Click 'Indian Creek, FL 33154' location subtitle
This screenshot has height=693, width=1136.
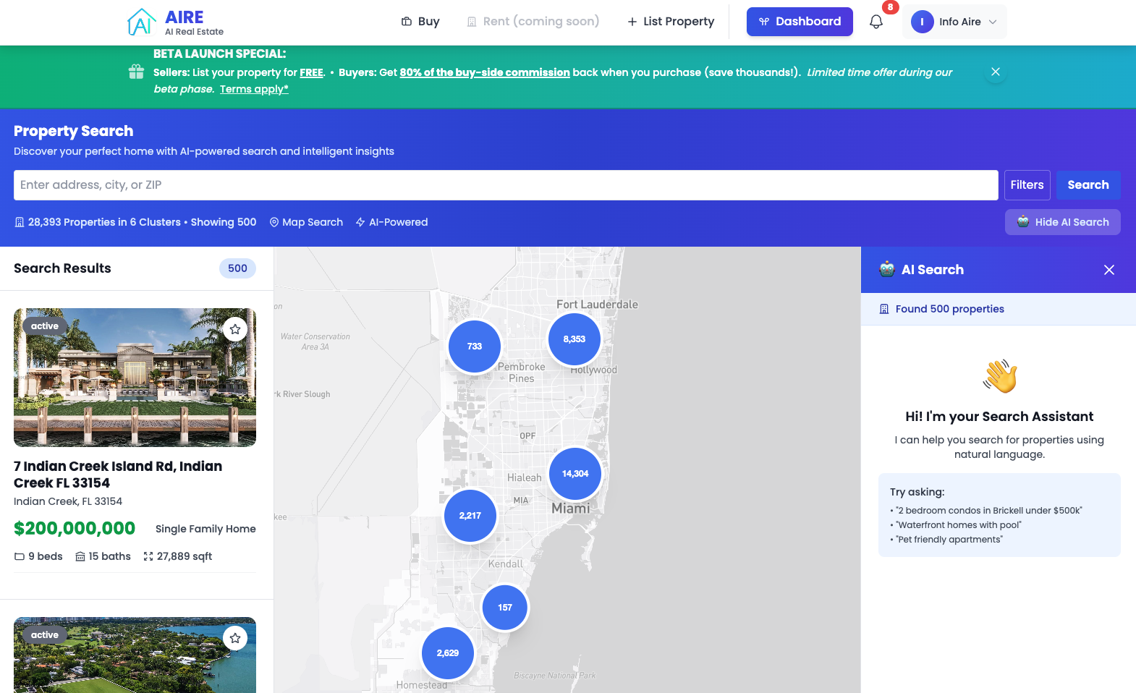coord(68,501)
